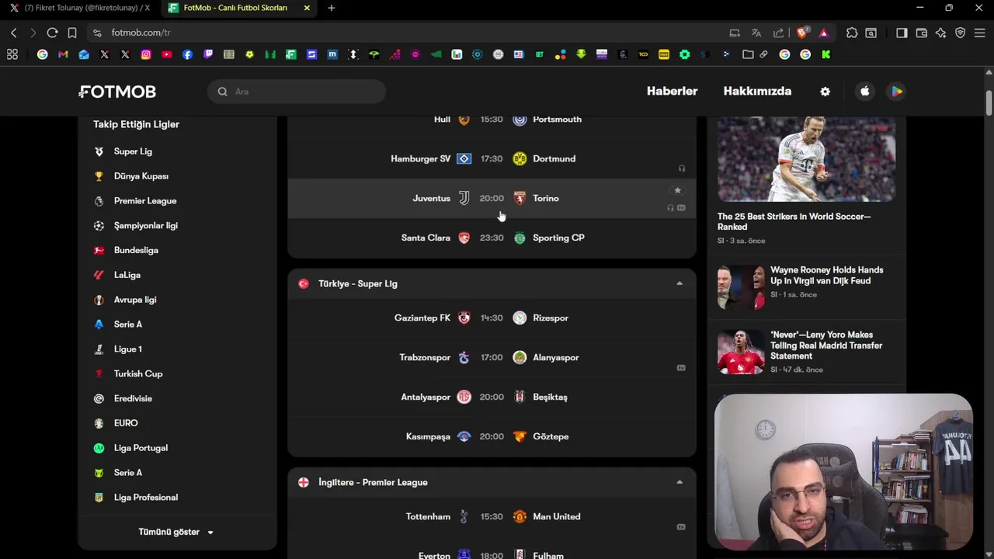Click the fotmob.com address bar

point(408,33)
